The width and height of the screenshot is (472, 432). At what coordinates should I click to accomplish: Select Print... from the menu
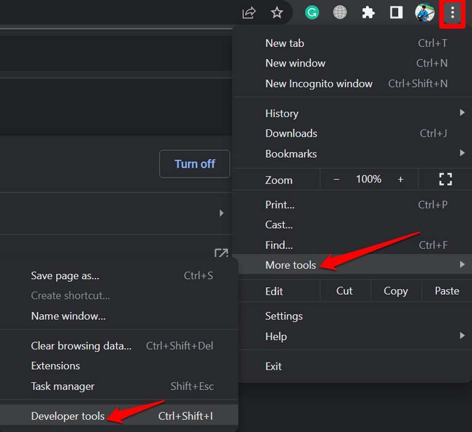coord(352,205)
